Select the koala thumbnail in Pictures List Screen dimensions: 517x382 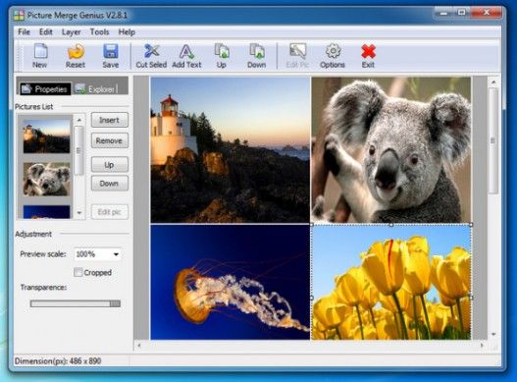pos(46,180)
